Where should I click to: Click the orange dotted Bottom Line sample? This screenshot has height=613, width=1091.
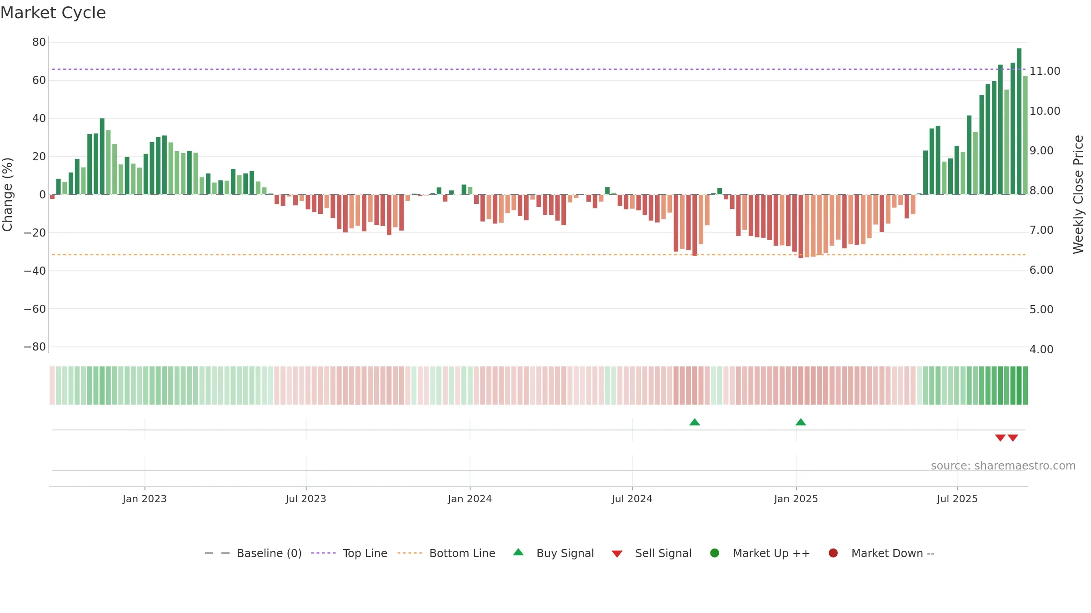tap(410, 553)
